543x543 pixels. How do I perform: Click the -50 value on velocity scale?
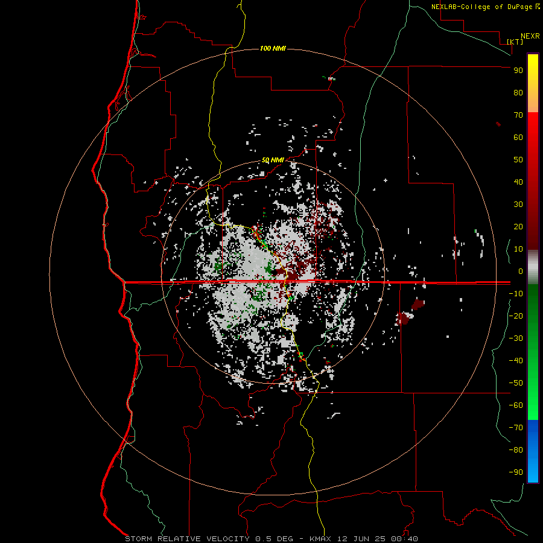tap(516, 383)
